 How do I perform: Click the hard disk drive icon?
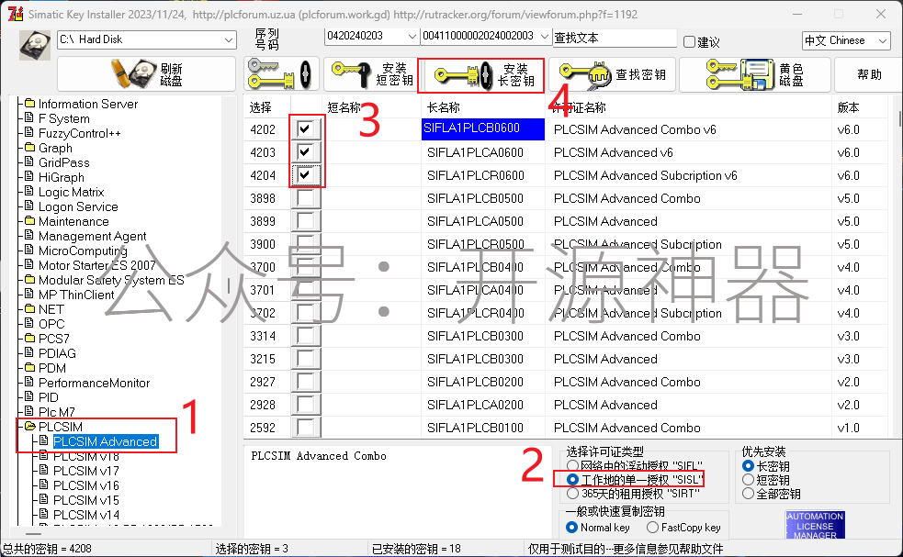(35, 44)
